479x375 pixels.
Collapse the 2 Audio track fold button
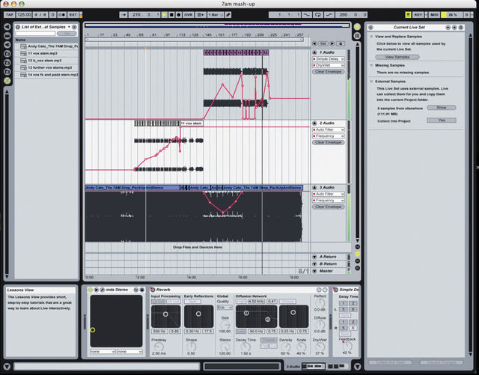click(314, 123)
